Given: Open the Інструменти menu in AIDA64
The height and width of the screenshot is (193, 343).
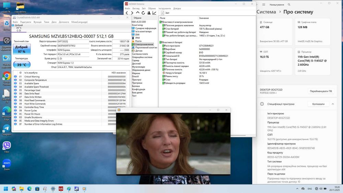Looking at the screenshot, I should (x=165, y=8).
